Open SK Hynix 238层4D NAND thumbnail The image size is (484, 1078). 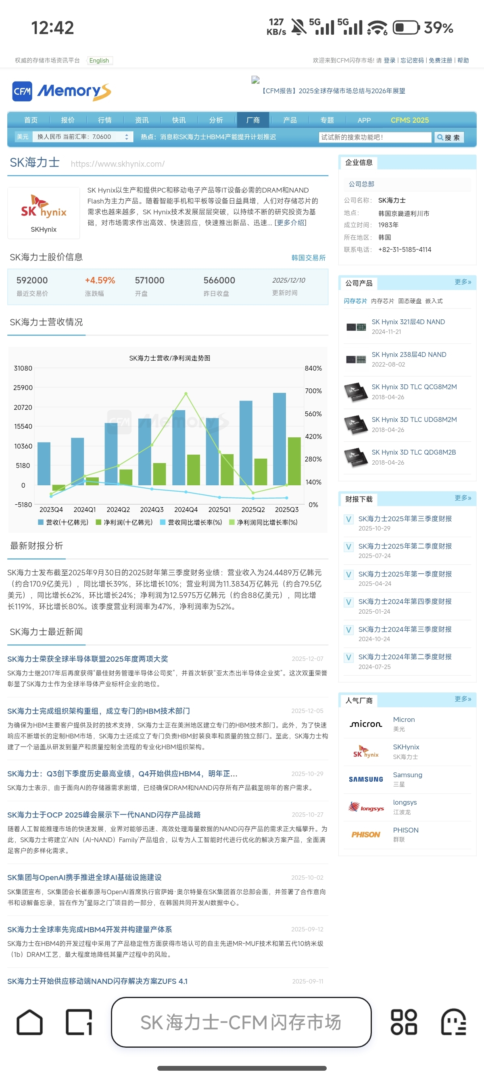click(x=356, y=359)
